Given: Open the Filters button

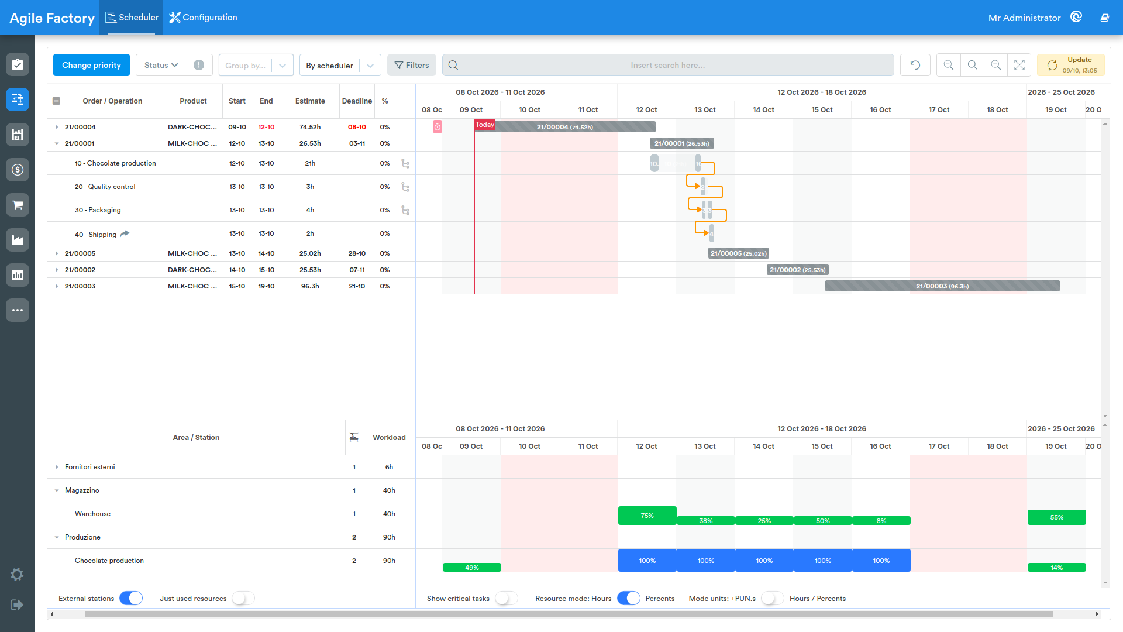Looking at the screenshot, I should 412,65.
